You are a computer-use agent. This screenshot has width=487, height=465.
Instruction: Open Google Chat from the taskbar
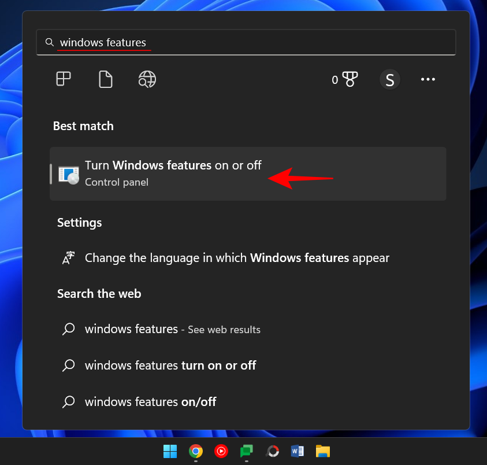tap(246, 451)
